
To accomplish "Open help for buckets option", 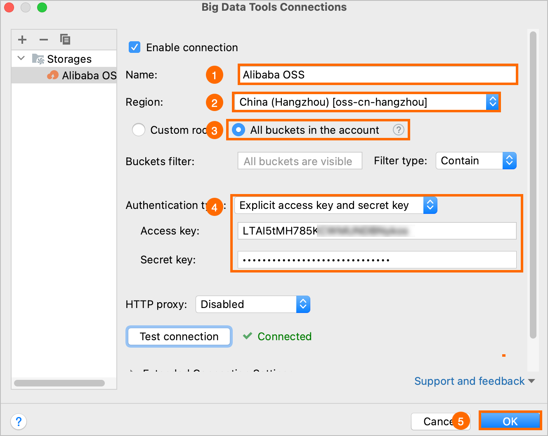I will coord(398,130).
